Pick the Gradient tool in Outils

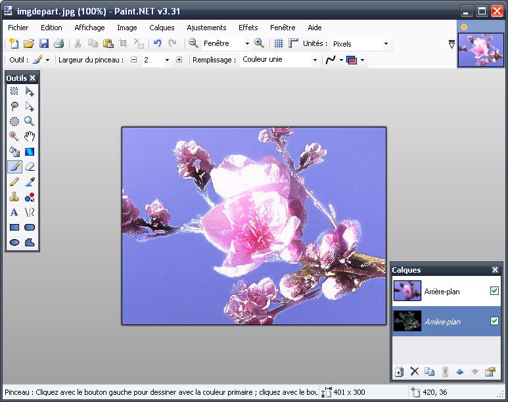coord(30,151)
